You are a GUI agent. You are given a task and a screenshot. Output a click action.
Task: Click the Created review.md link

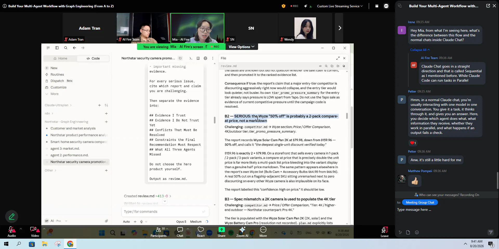pos(147,196)
